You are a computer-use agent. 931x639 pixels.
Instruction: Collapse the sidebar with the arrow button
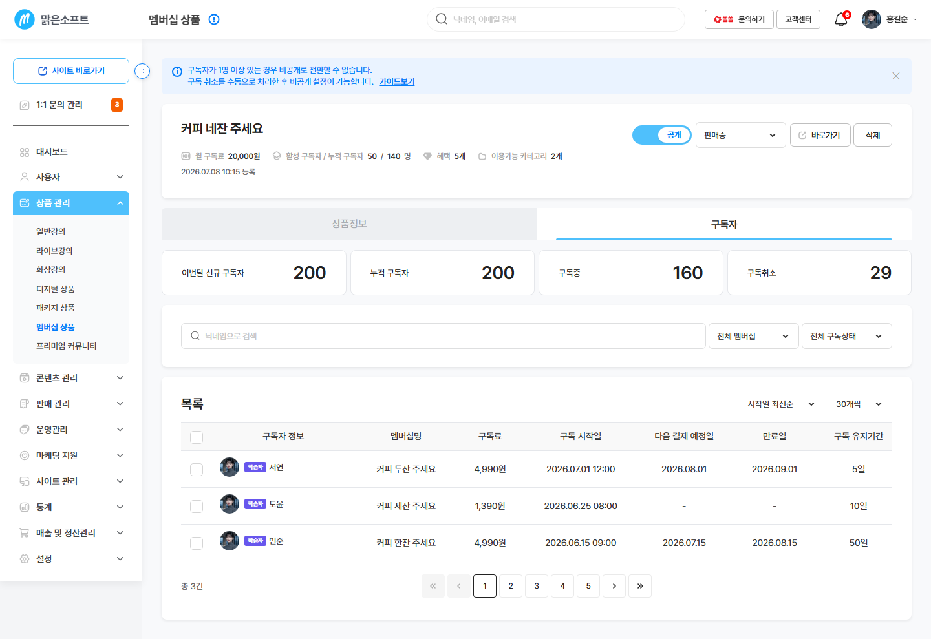click(142, 71)
